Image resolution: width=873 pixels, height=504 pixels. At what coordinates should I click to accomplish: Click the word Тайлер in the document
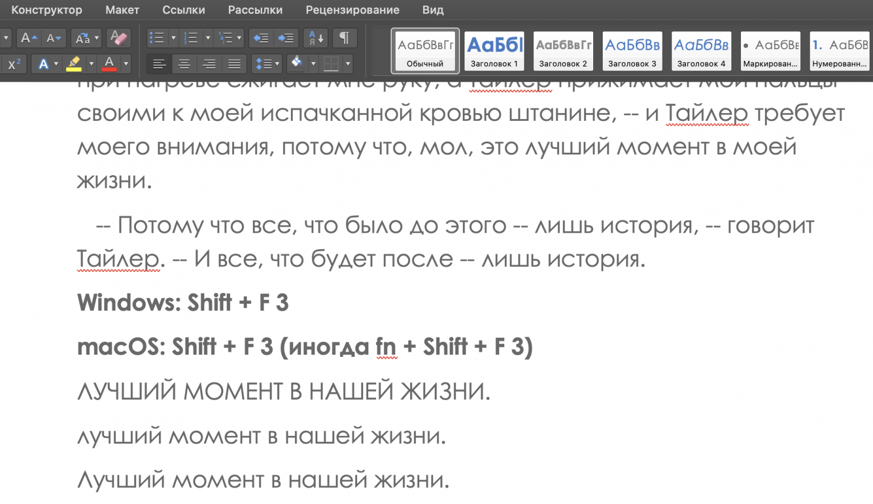pyautogui.click(x=118, y=258)
